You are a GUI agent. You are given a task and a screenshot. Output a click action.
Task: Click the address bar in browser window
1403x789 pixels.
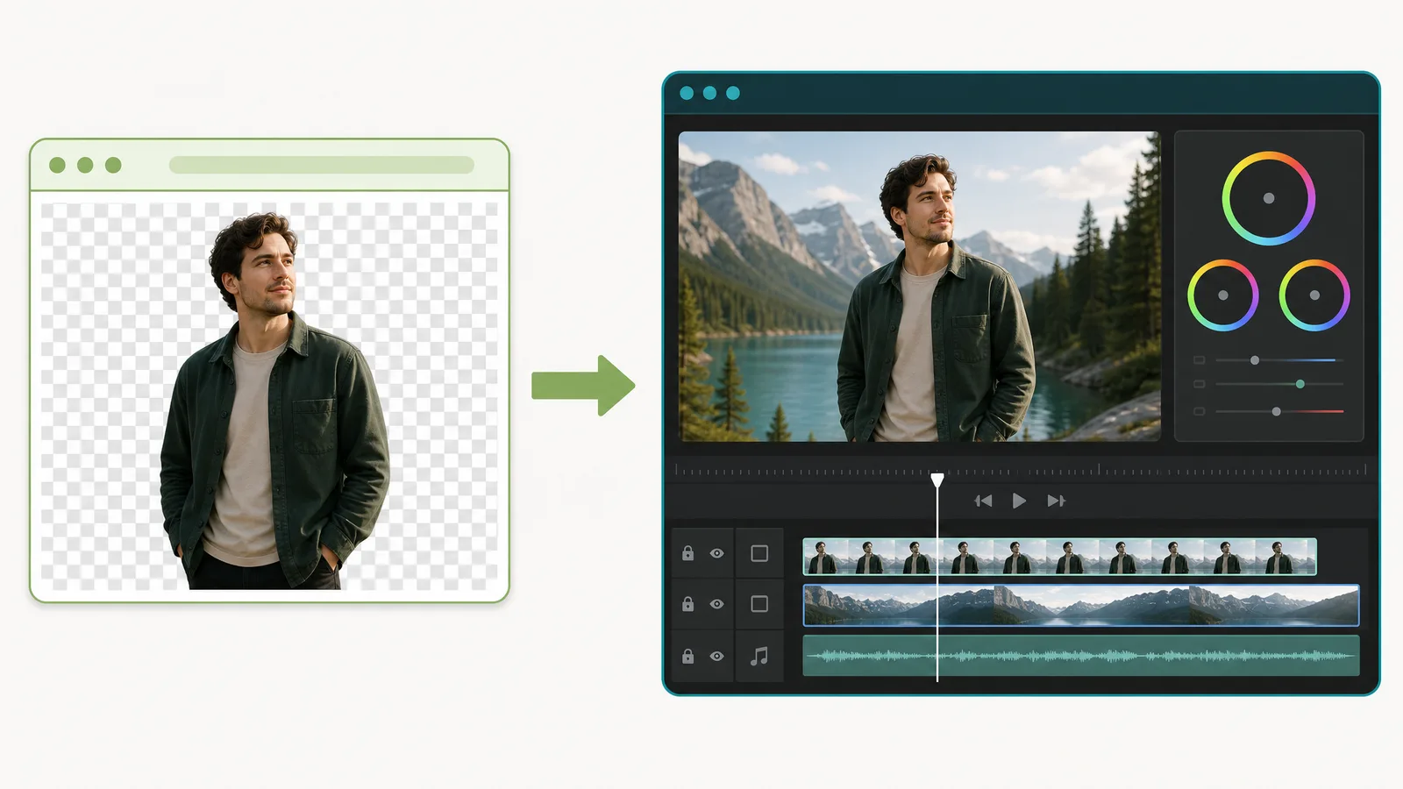[321, 165]
